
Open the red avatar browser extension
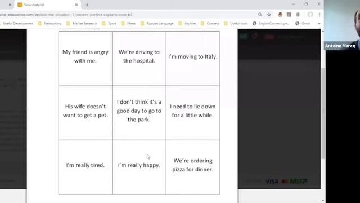[280, 15]
